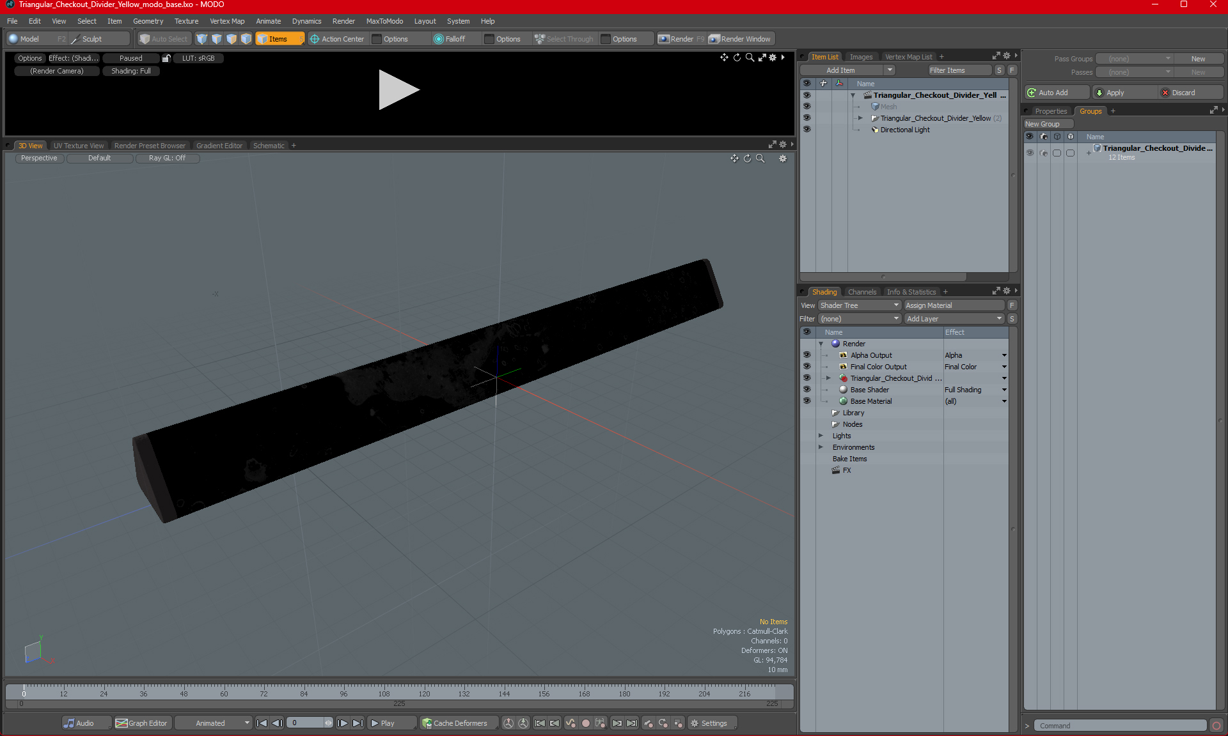Go to first frame
The image size is (1228, 736).
pyautogui.click(x=262, y=723)
